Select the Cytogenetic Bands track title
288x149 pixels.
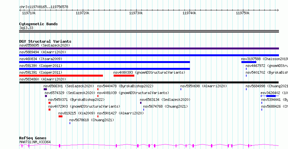[x=39, y=24]
